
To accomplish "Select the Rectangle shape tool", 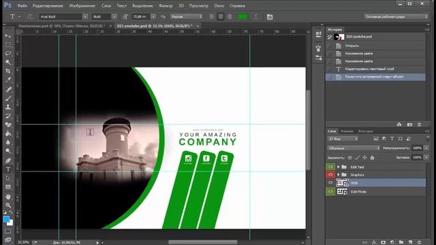I will [x=8, y=187].
